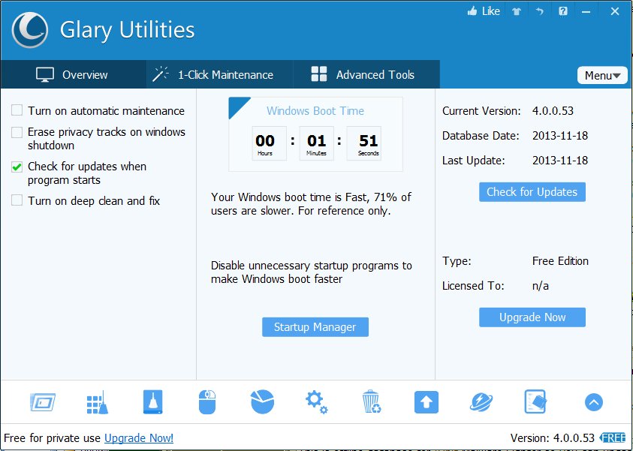Close the Glary Utilities window

coord(614,11)
